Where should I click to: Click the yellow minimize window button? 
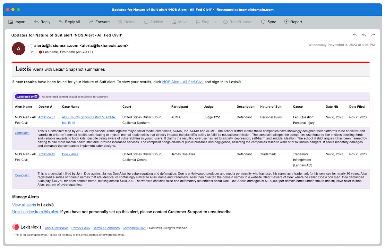tap(13, 10)
